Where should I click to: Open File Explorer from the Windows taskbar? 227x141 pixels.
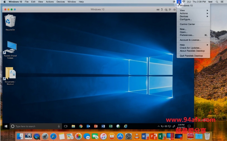73,126
